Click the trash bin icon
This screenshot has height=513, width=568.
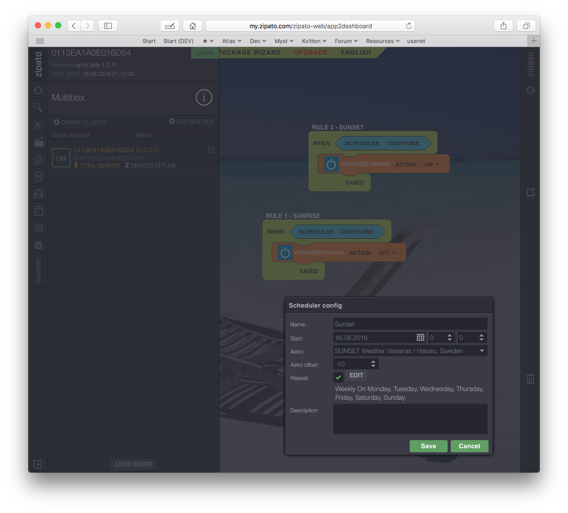(530, 379)
